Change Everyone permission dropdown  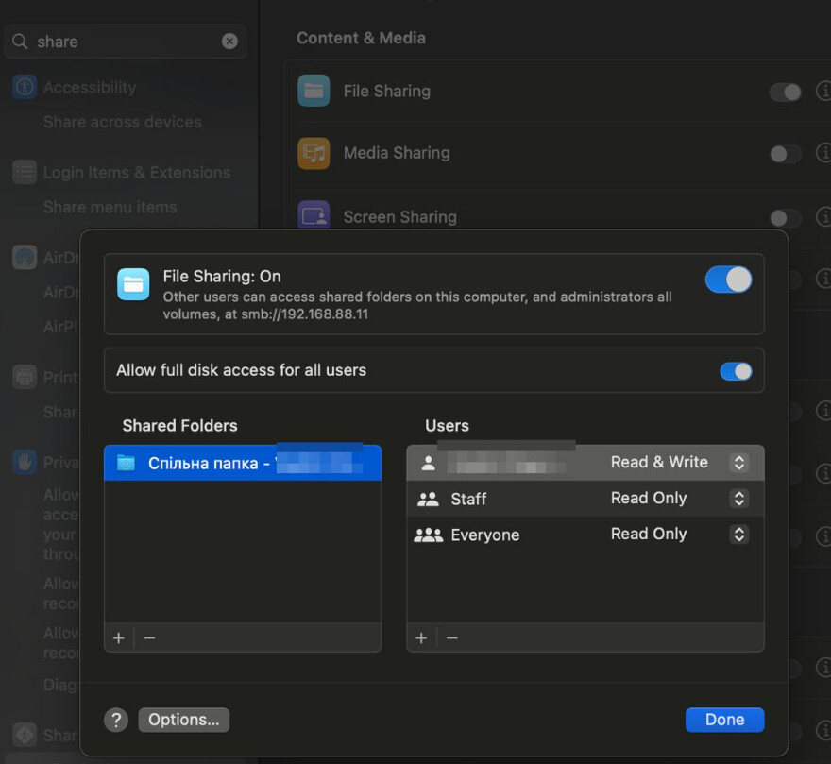739,535
